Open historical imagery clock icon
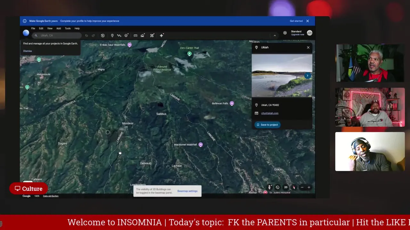 click(x=102, y=35)
